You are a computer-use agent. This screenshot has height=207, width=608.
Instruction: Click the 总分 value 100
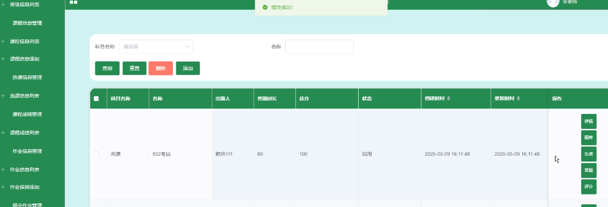(x=303, y=154)
